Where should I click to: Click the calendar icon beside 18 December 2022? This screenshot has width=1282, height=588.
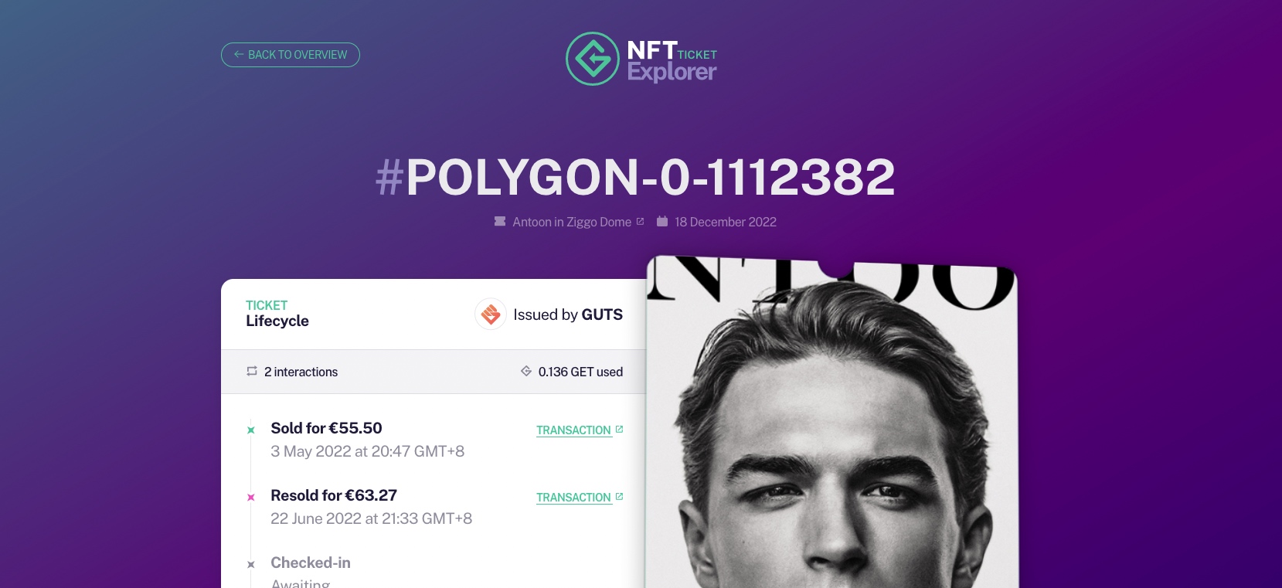tap(662, 221)
